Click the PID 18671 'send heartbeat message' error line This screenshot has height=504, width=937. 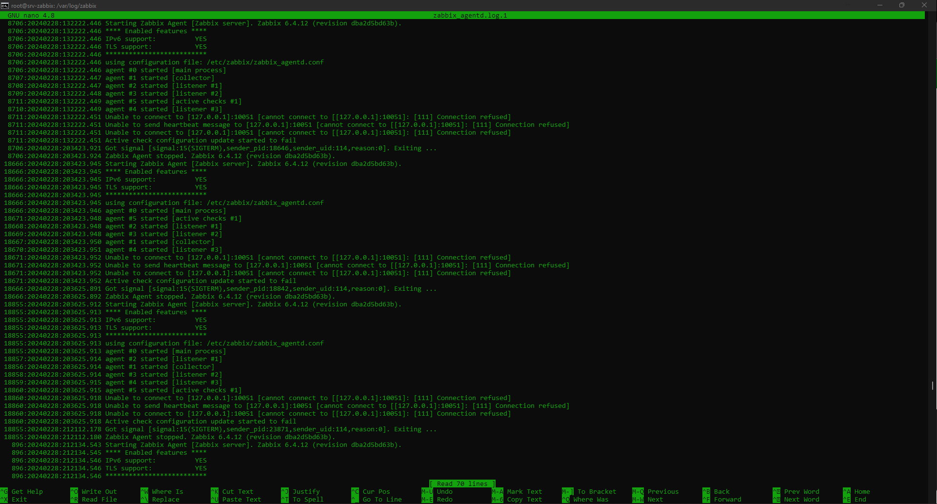tap(287, 265)
